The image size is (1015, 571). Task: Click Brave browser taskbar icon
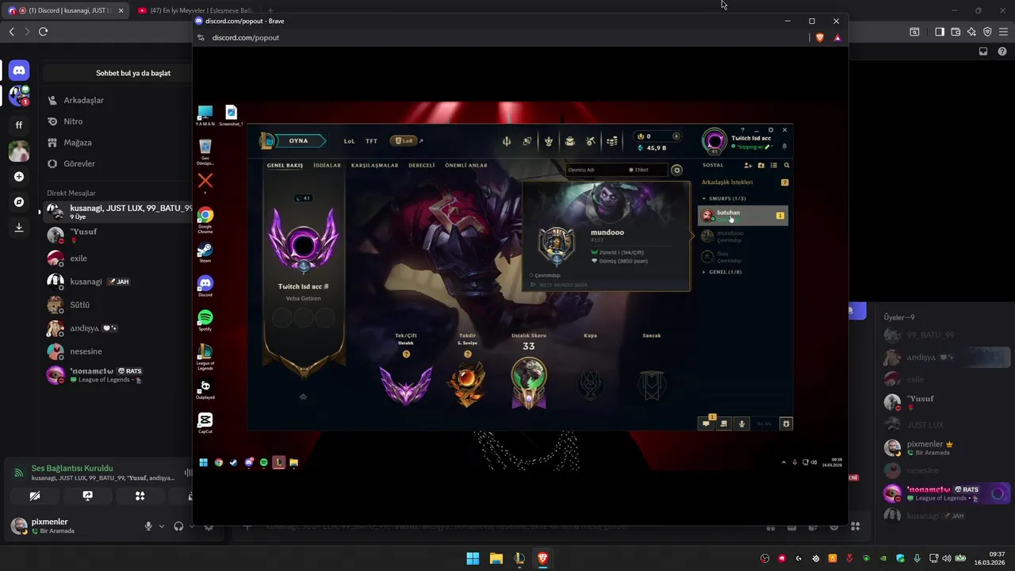point(542,558)
